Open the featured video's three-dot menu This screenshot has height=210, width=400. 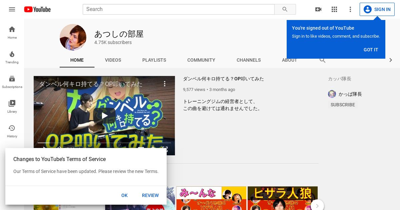165,84
